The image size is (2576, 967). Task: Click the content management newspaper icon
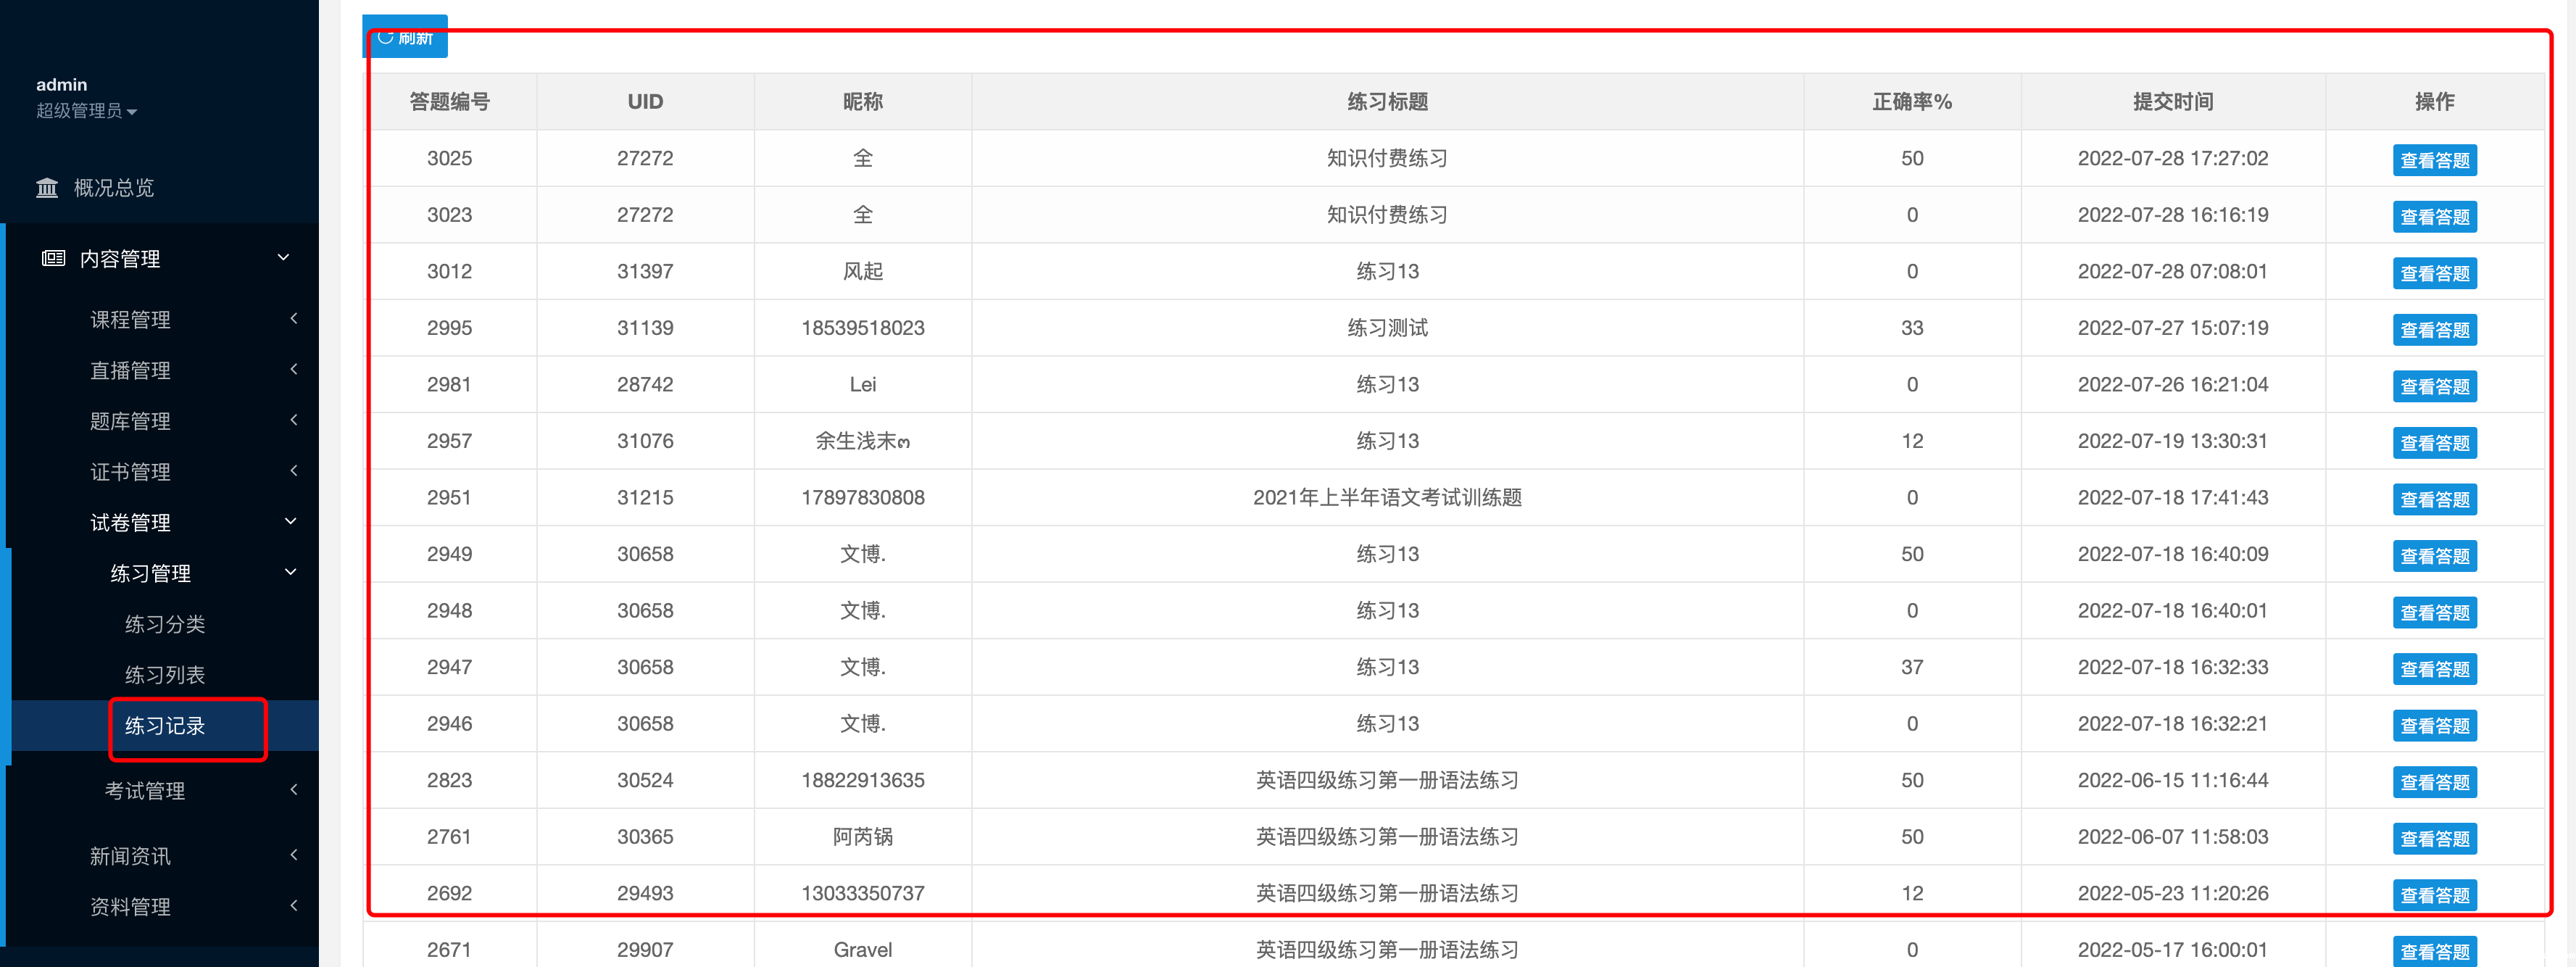pyautogui.click(x=53, y=259)
